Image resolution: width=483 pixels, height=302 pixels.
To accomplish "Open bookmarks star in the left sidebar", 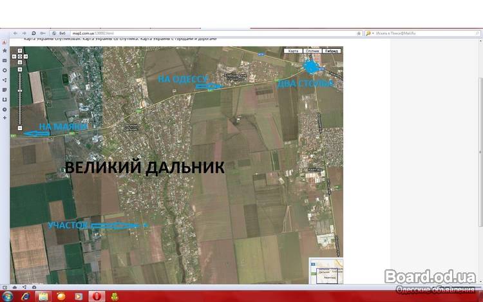I will pos(5,51).
